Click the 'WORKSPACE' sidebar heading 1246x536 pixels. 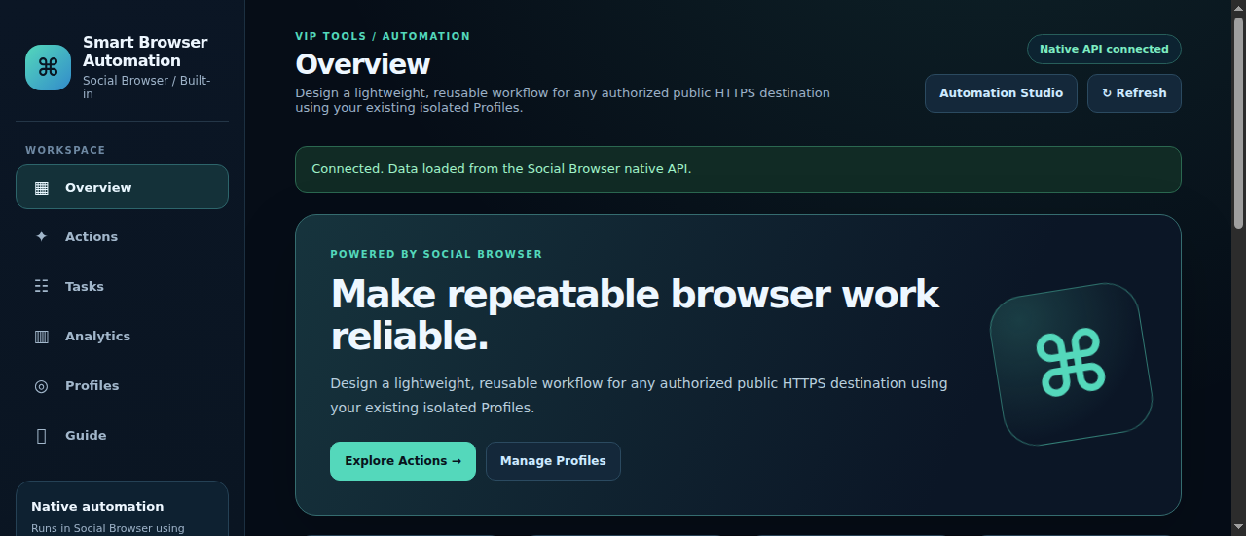pyautogui.click(x=65, y=150)
